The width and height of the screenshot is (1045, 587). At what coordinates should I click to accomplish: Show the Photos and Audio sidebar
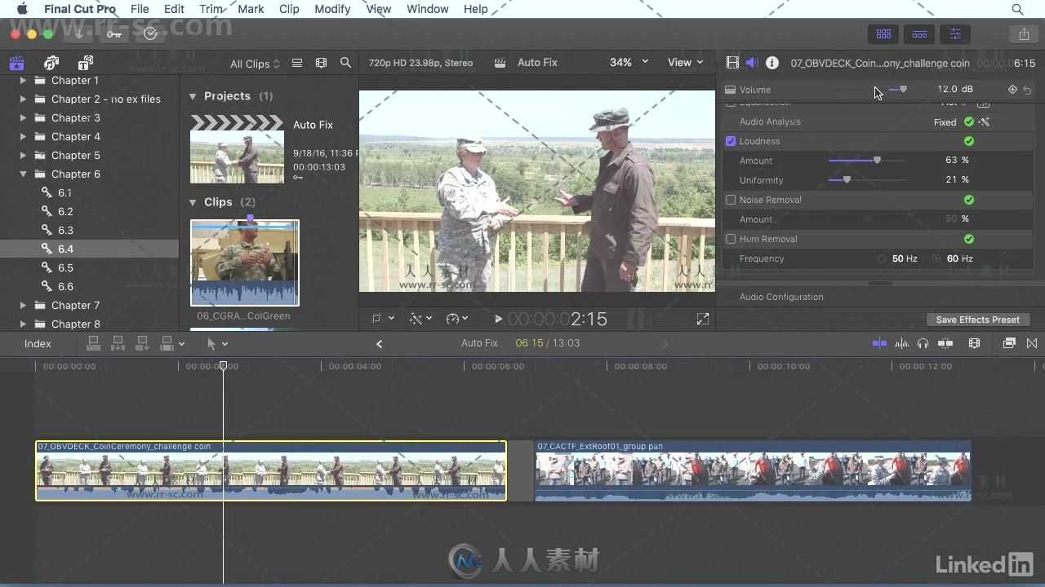pyautogui.click(x=51, y=63)
